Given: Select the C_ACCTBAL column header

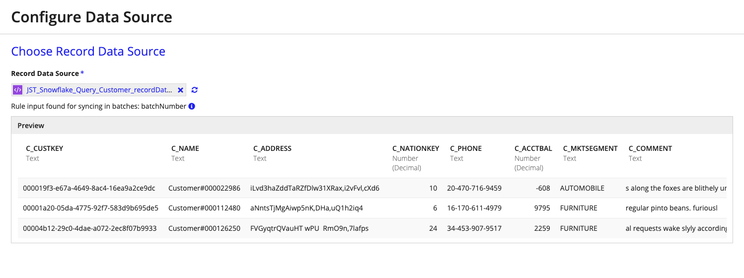Looking at the screenshot, I should click(x=533, y=148).
